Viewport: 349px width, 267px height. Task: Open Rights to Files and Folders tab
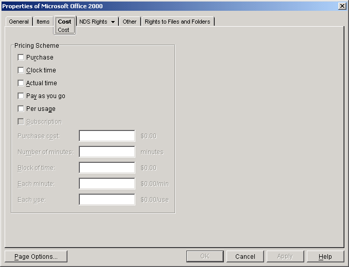pyautogui.click(x=178, y=22)
